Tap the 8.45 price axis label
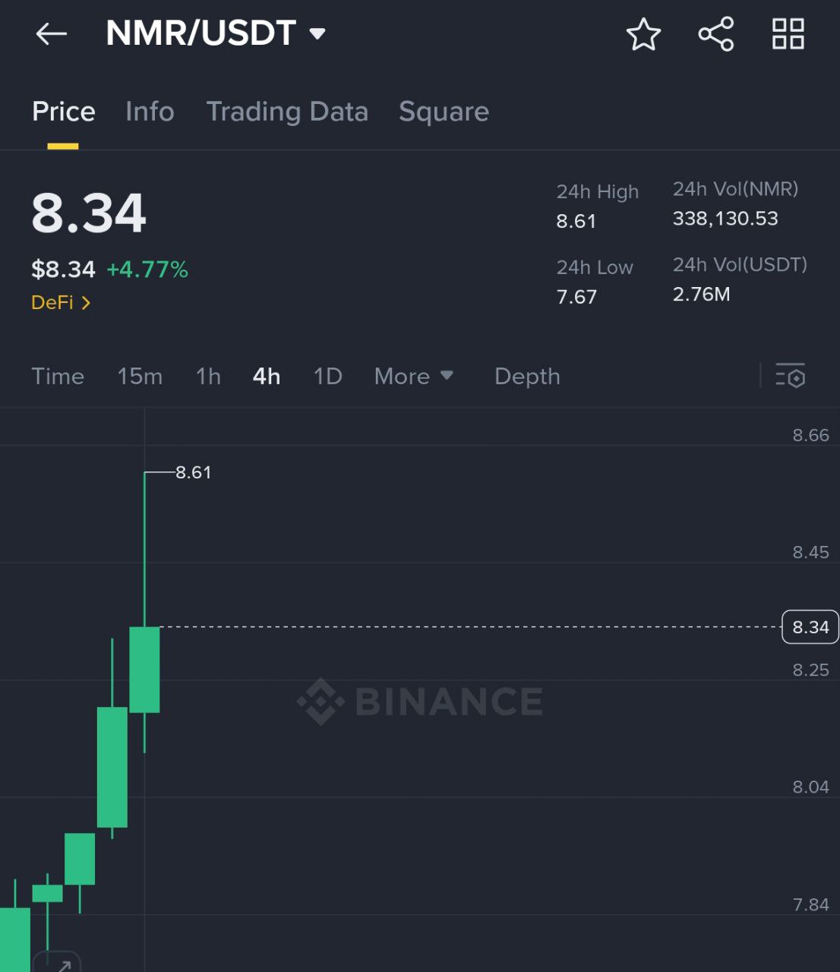Viewport: 840px width, 972px height. [x=811, y=552]
